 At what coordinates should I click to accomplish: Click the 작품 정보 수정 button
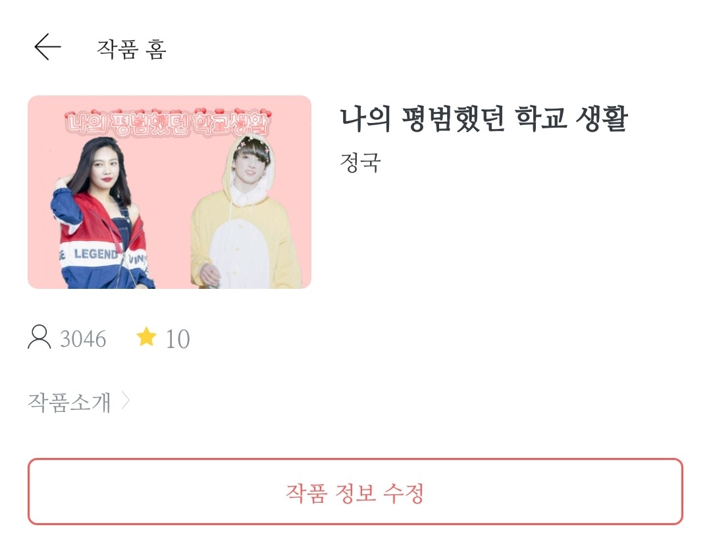(x=355, y=492)
